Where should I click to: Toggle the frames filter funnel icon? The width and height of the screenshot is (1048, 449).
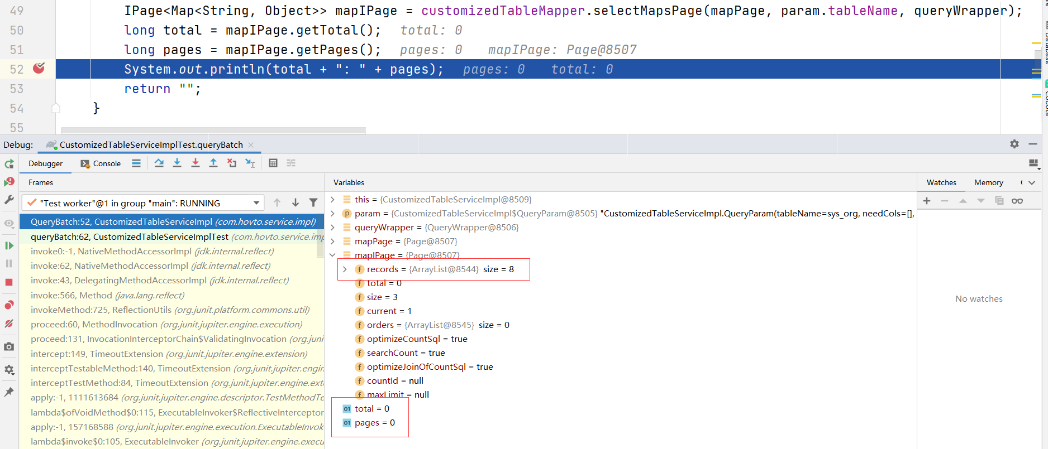313,202
